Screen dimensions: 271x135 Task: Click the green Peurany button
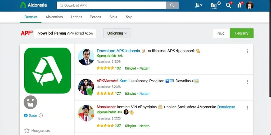pyautogui.click(x=242, y=33)
